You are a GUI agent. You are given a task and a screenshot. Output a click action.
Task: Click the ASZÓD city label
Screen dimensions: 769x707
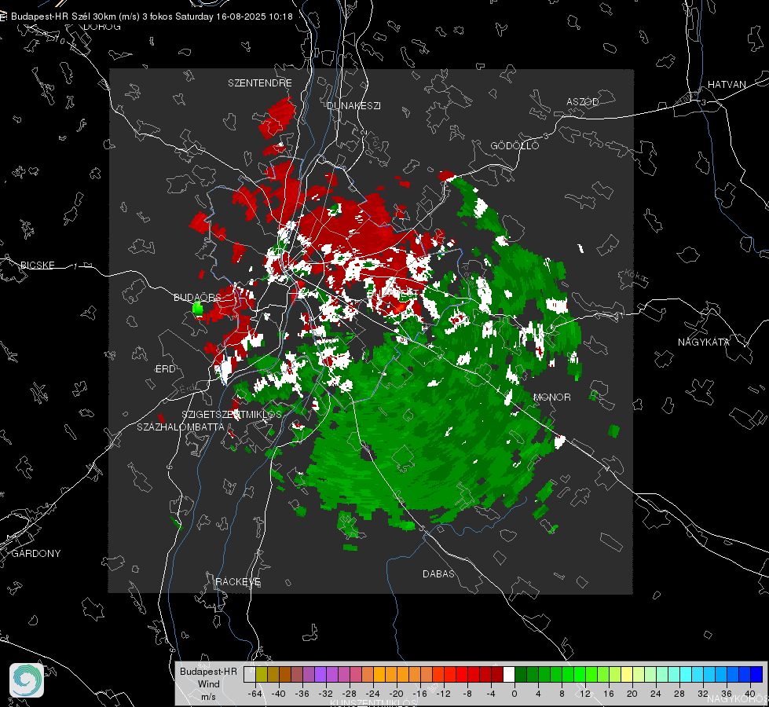point(583,101)
